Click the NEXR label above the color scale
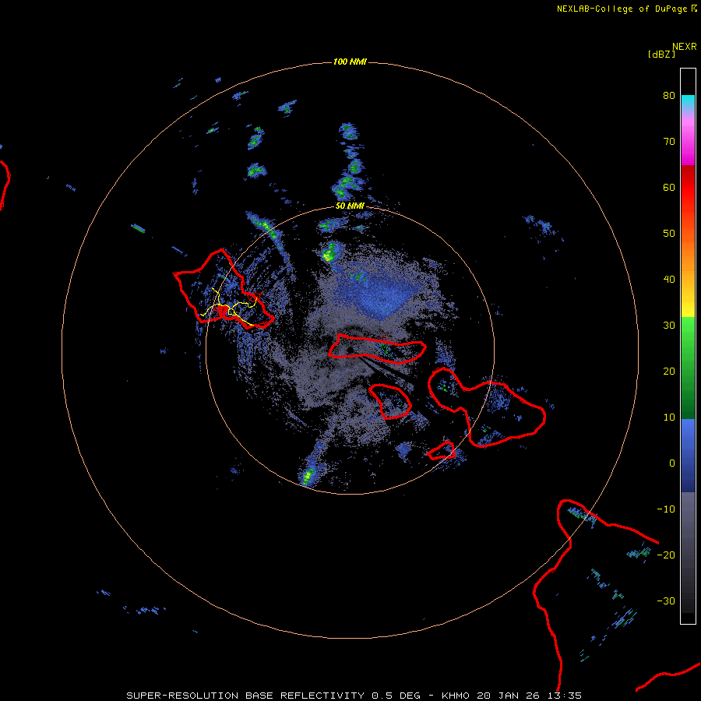 point(685,47)
